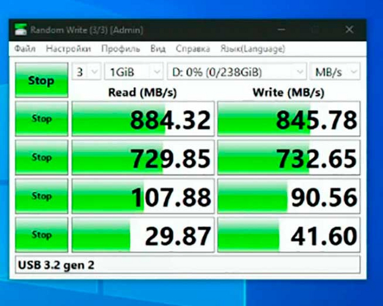Close the Random Write window
The width and height of the screenshot is (383, 306).
coord(349,29)
